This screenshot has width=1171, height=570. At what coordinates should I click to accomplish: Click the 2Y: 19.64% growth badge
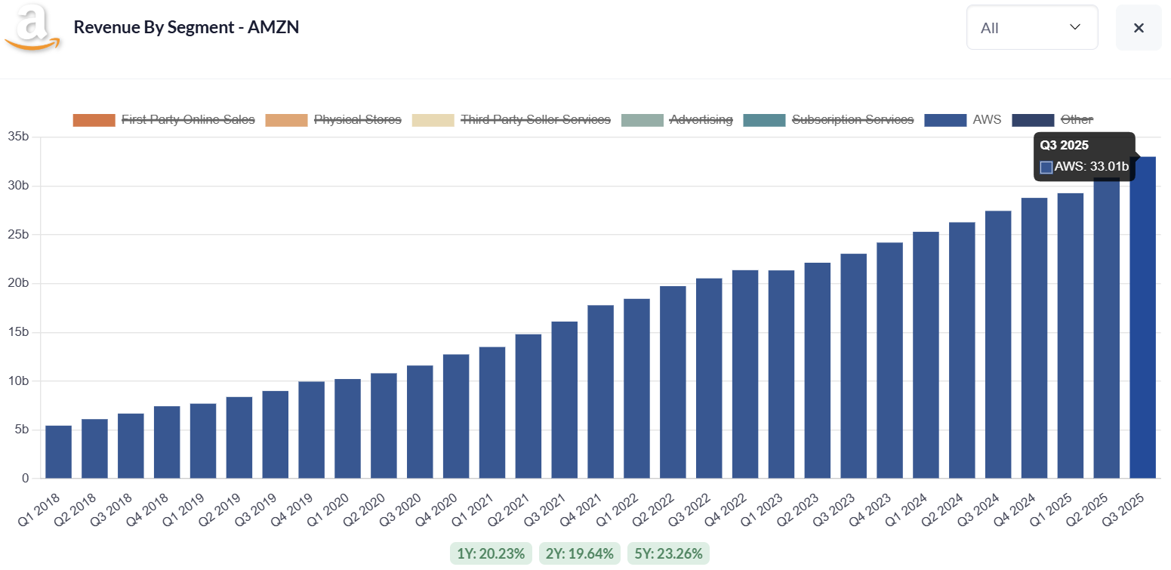[x=580, y=553]
